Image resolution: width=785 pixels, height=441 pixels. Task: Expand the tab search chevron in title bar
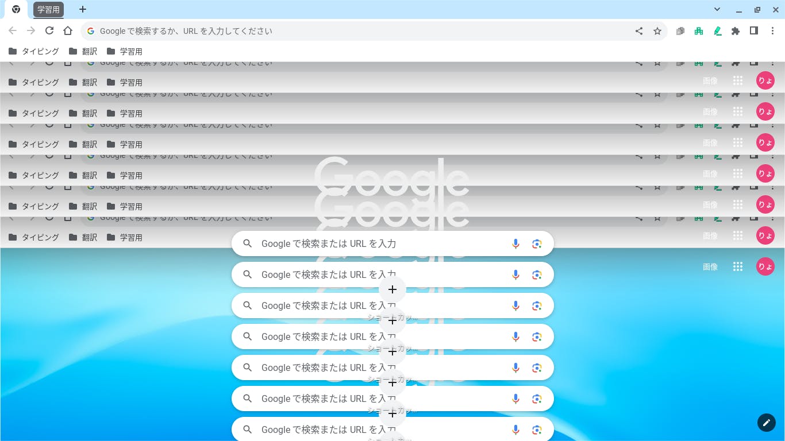(x=717, y=9)
